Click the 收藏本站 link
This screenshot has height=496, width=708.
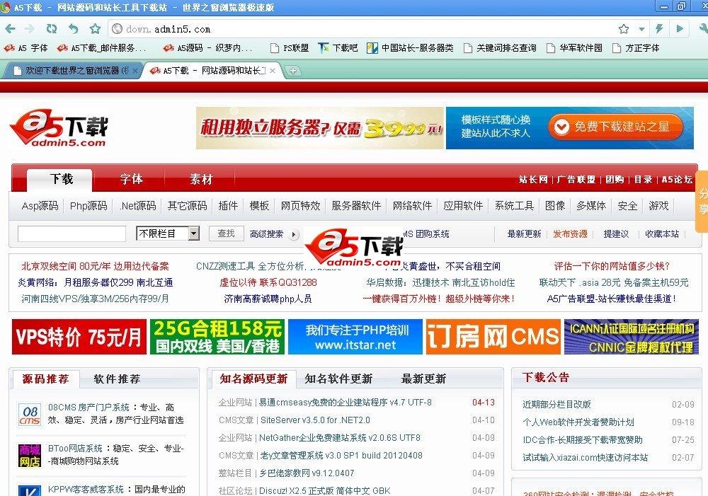point(662,233)
